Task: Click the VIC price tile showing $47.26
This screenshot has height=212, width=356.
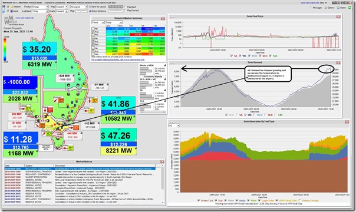Action: click(118, 135)
